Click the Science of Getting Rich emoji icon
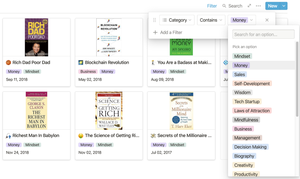300x179 pixels. [81, 136]
